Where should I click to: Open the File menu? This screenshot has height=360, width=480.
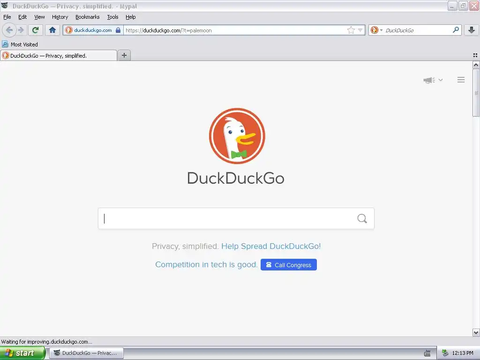[x=7, y=17]
